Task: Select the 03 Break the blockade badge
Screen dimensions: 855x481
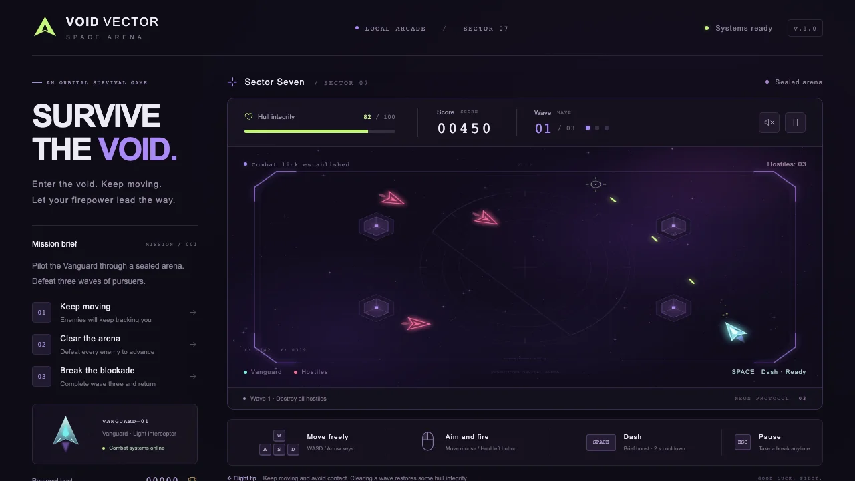Action: 41,376
